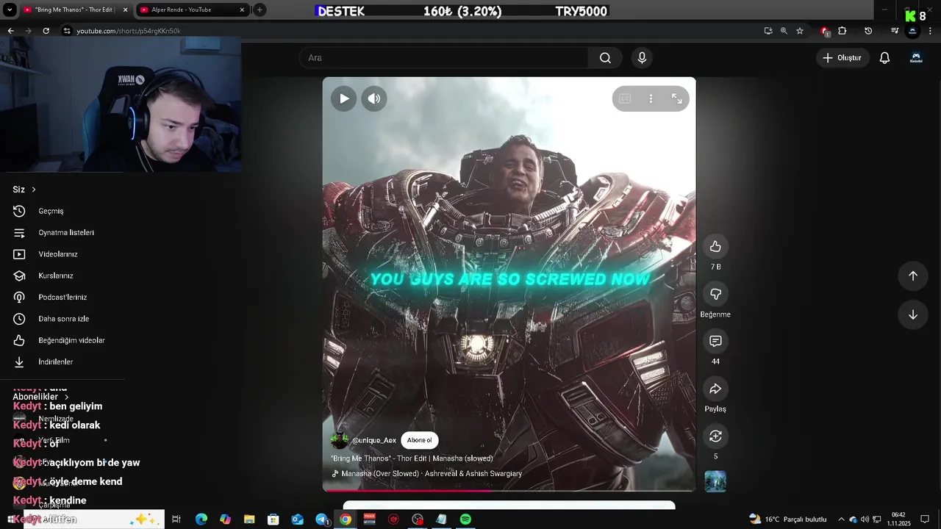This screenshot has height=529, width=941.
Task: Open Daha sonra izle
Action: 62,319
